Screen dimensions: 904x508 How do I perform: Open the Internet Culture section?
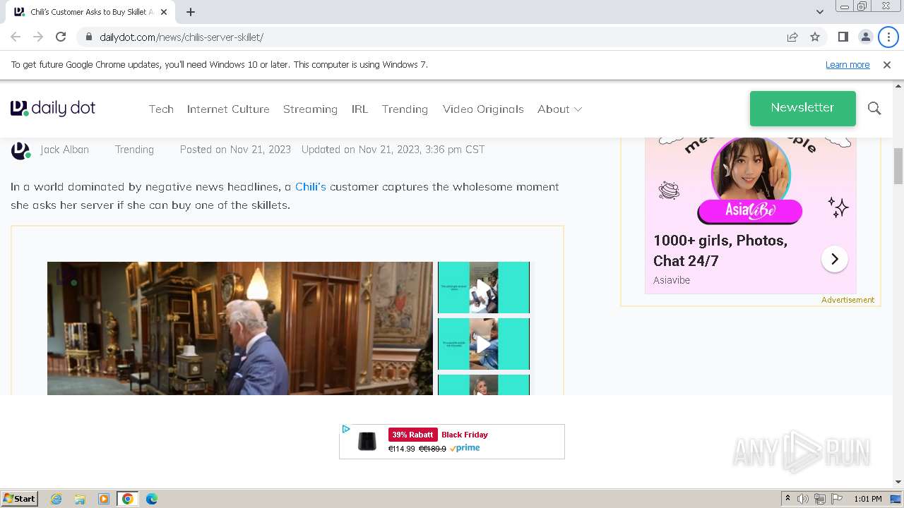coord(228,109)
